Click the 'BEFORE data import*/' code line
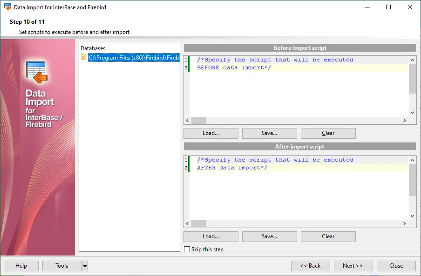The width and height of the screenshot is (421, 276). pyautogui.click(x=234, y=67)
